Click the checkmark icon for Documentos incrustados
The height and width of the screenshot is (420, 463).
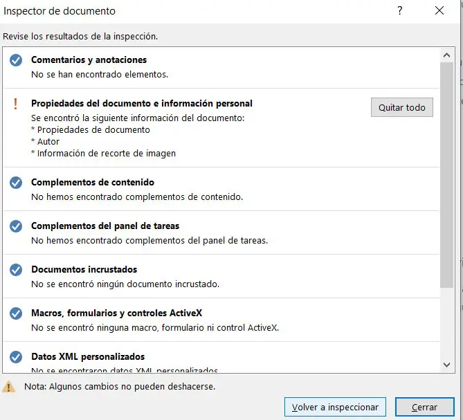(x=16, y=271)
